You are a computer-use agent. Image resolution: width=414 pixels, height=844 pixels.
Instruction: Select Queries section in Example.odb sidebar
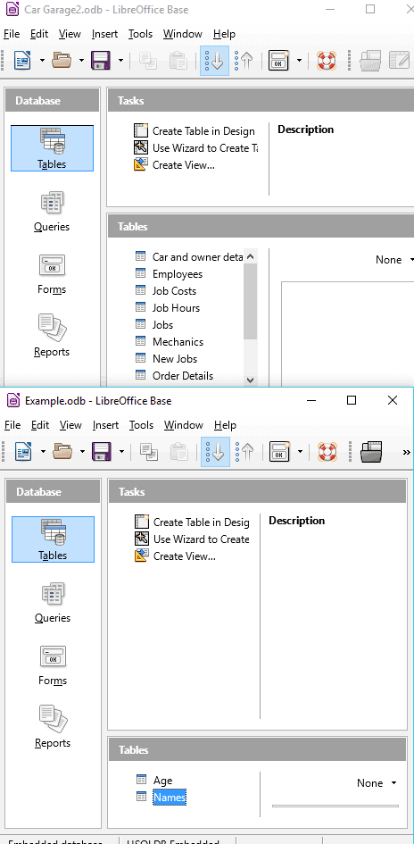[x=53, y=602]
